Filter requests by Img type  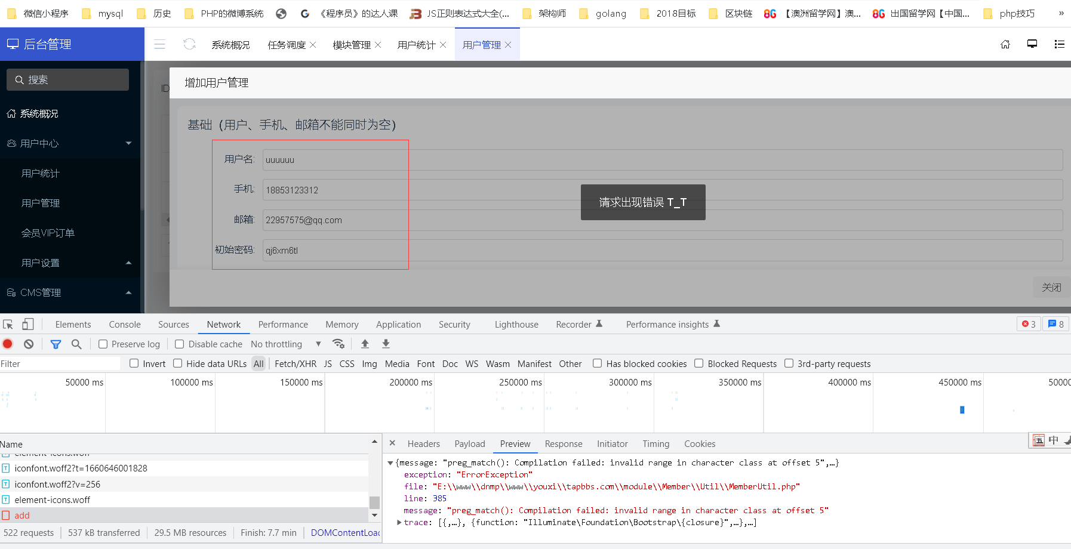coord(370,363)
